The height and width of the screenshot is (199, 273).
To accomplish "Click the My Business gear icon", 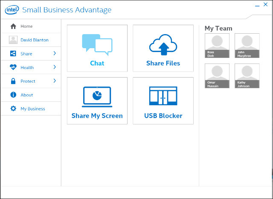I will pyautogui.click(x=13, y=109).
